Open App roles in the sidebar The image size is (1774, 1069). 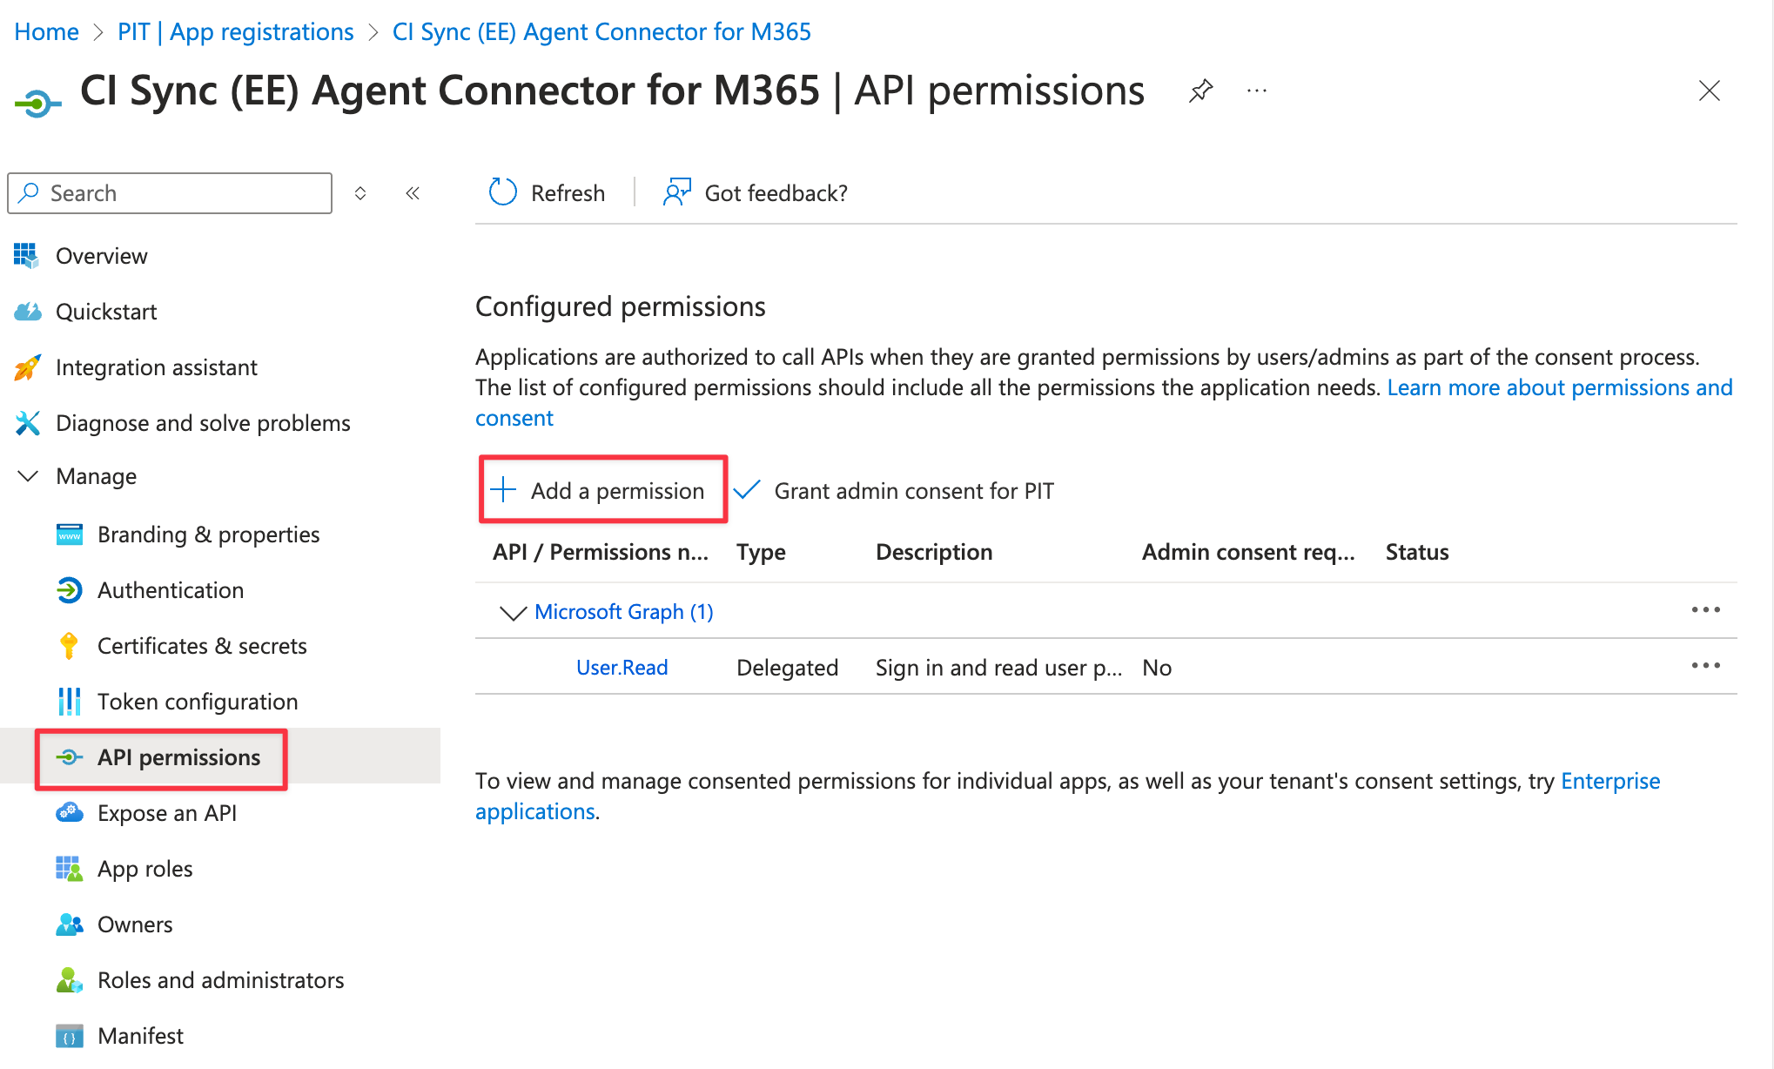pyautogui.click(x=145, y=869)
